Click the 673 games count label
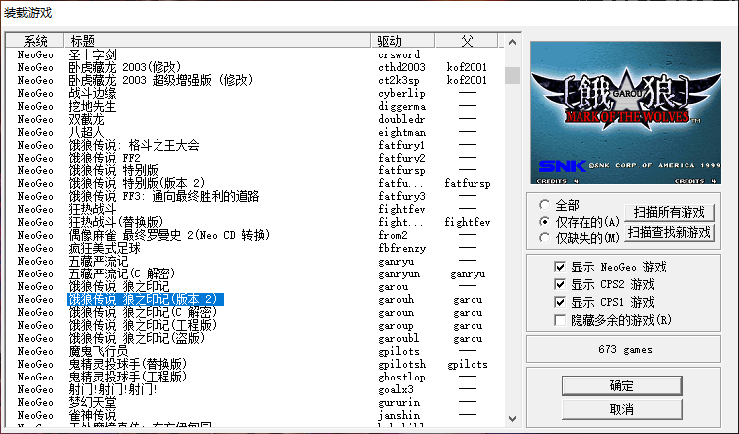This screenshot has width=739, height=434. click(625, 349)
